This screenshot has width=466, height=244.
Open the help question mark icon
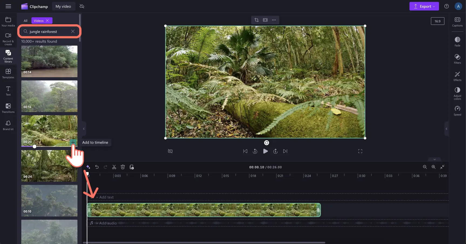(x=447, y=6)
